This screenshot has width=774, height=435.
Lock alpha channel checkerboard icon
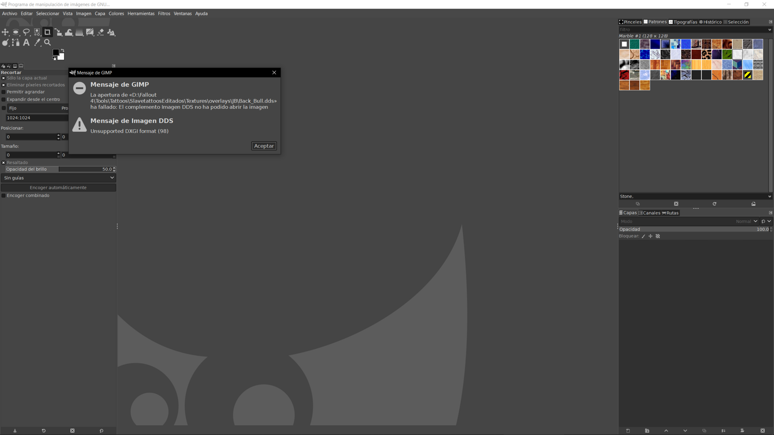[658, 236]
